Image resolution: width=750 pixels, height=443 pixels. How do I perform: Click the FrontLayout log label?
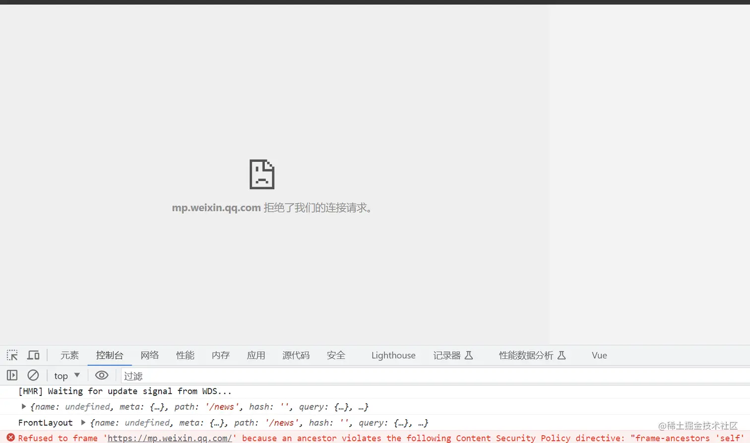[x=46, y=423]
